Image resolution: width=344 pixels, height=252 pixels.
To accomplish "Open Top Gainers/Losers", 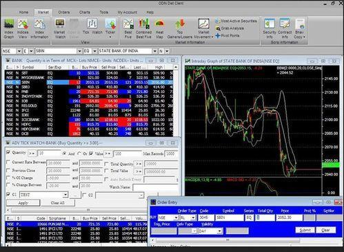I will click(x=179, y=29).
